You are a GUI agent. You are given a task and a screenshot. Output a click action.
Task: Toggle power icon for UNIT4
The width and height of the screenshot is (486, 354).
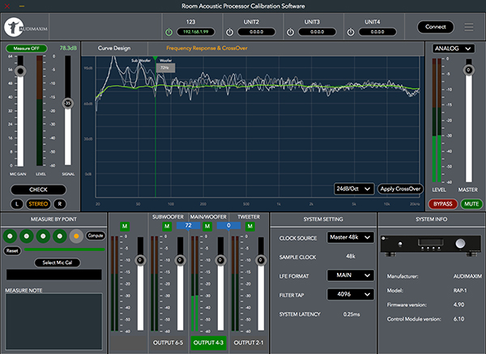click(351, 32)
